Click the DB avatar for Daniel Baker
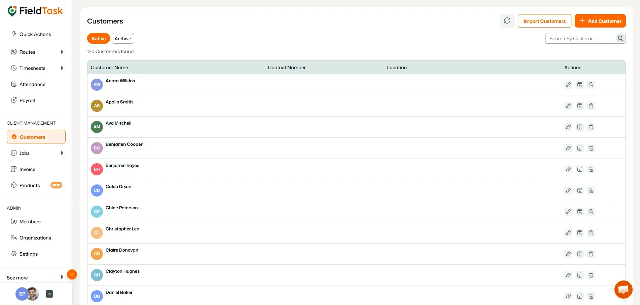Screen dimensions: 640x305 [97, 296]
